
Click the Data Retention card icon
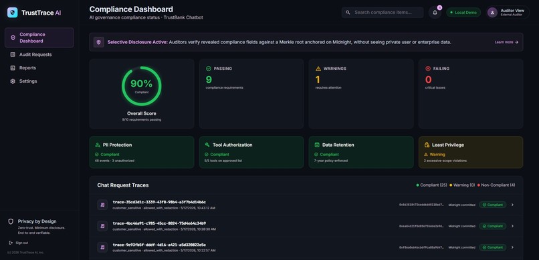(317, 145)
